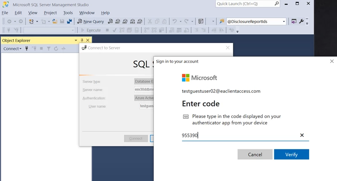Click the Save All icon
The width and height of the screenshot is (337, 181).
click(x=70, y=21)
